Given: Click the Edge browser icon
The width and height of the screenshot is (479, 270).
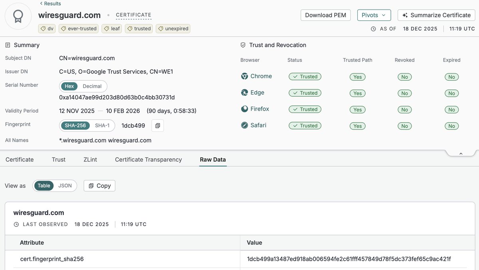Looking at the screenshot, I should click(x=244, y=93).
